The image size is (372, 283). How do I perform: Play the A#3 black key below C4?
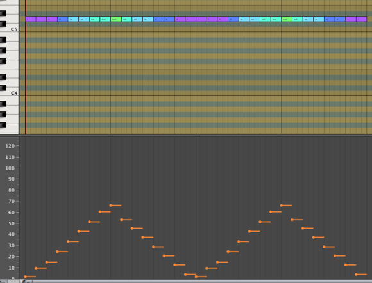click(3, 104)
